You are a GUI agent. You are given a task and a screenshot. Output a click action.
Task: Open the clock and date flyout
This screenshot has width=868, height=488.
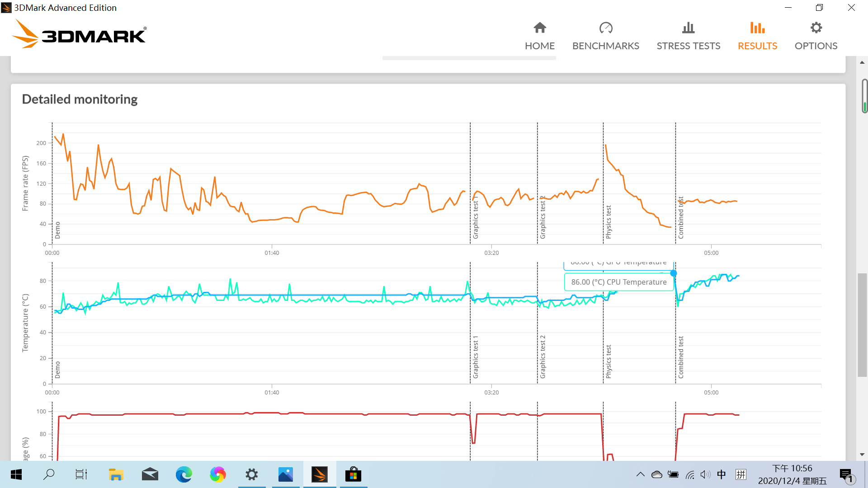click(x=792, y=474)
